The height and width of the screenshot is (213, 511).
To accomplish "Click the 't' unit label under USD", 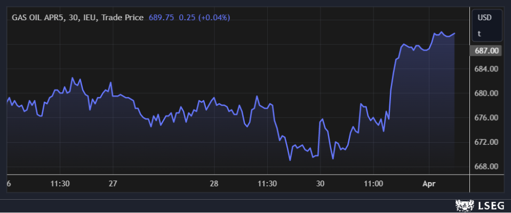I will (479, 34).
